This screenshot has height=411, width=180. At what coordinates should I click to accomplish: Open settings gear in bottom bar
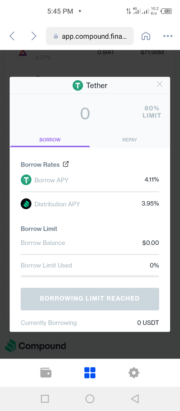134,373
